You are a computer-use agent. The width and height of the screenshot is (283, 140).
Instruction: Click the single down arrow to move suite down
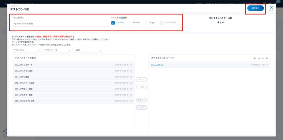pyautogui.click(x=263, y=58)
